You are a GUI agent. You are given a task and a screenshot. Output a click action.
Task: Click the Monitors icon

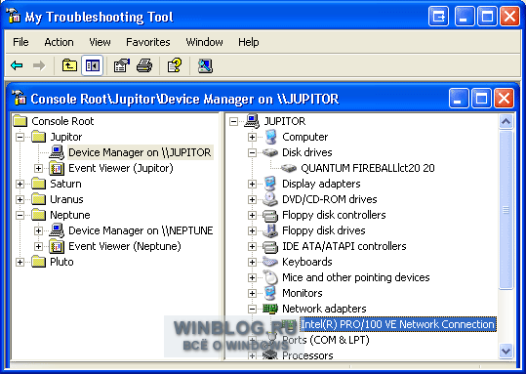click(270, 293)
